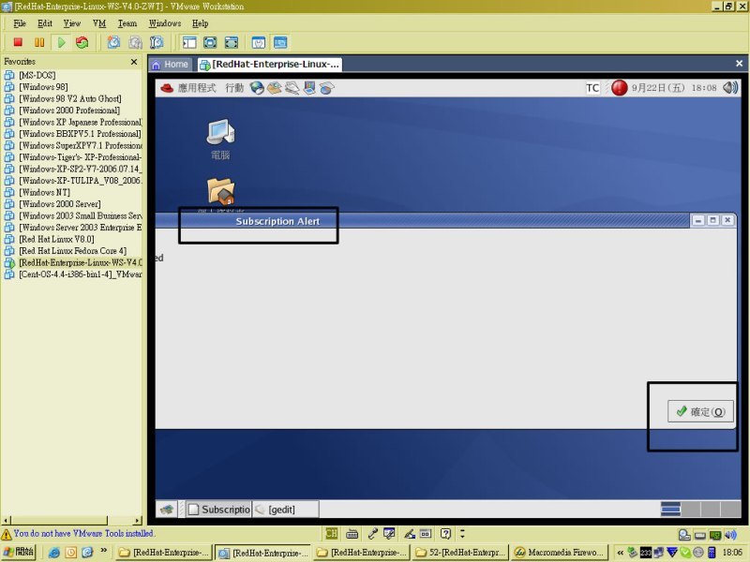This screenshot has width=750, height=562.
Task: Launch the web browser globe icon in the GNOME panel
Action: [257, 87]
